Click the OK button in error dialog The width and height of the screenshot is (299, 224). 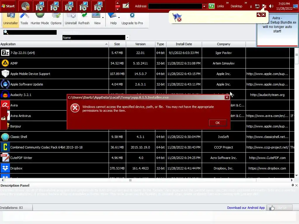click(x=218, y=123)
